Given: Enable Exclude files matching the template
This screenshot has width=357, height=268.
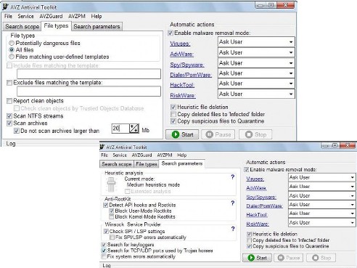Looking at the screenshot, I should tap(9, 83).
